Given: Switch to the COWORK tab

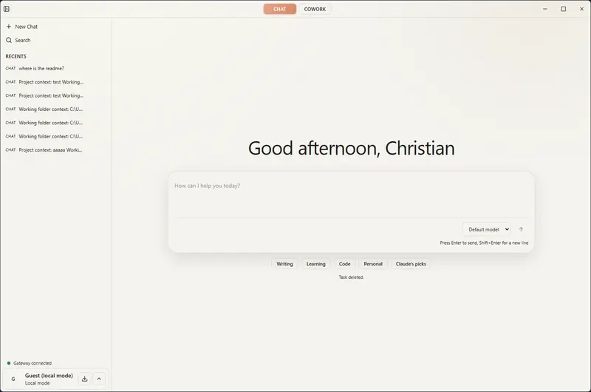Looking at the screenshot, I should 315,9.
